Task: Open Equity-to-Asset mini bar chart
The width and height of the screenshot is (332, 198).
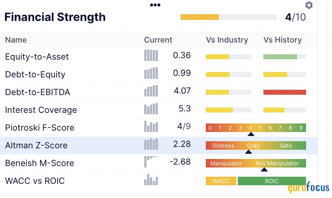Action: click(151, 56)
